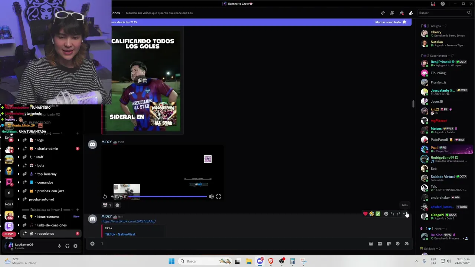Open the ideas-streams channel
475x267 pixels.
(50, 217)
